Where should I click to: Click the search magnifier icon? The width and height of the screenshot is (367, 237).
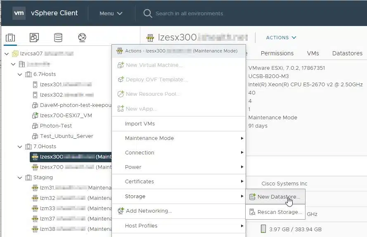148,13
